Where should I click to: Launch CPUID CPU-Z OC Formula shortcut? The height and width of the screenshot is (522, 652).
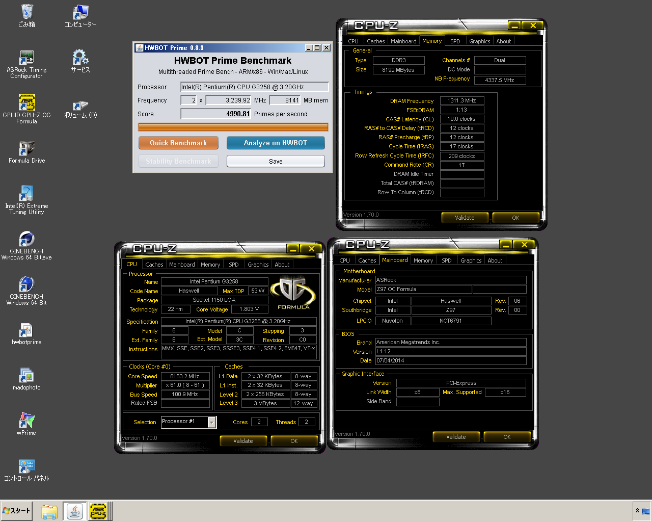(26, 109)
